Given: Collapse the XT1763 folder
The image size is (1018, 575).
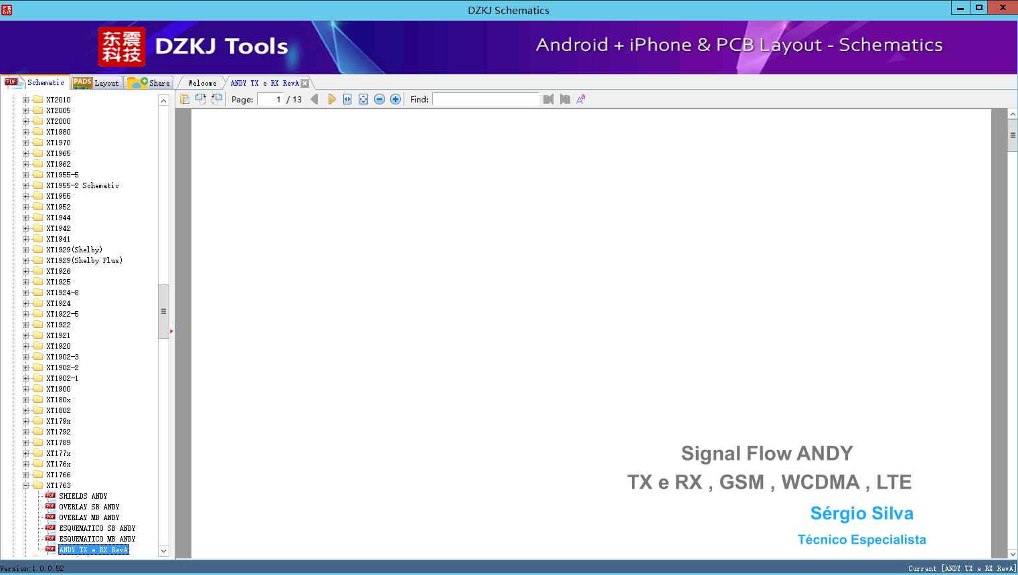Looking at the screenshot, I should point(26,485).
